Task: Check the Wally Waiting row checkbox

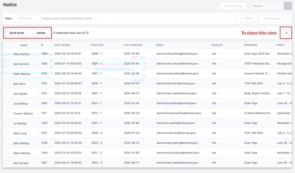Action: coord(7,73)
